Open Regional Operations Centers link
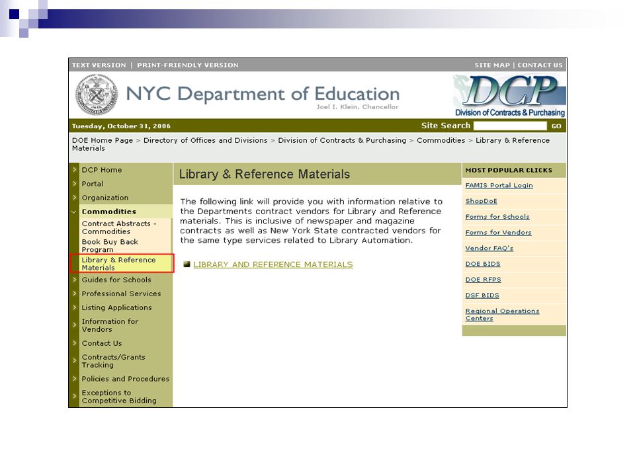The image size is (635, 476). click(x=502, y=315)
